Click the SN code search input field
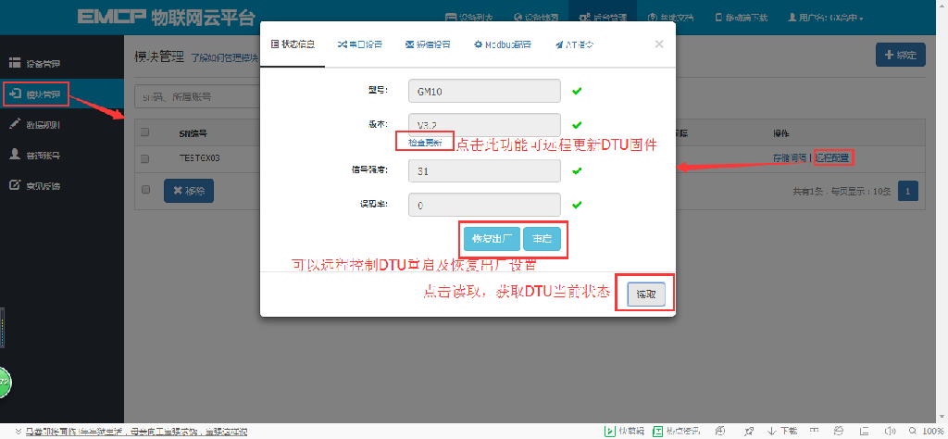 [194, 96]
